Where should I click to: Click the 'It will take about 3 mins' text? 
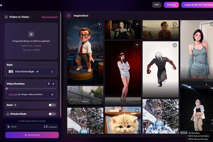coord(32,121)
